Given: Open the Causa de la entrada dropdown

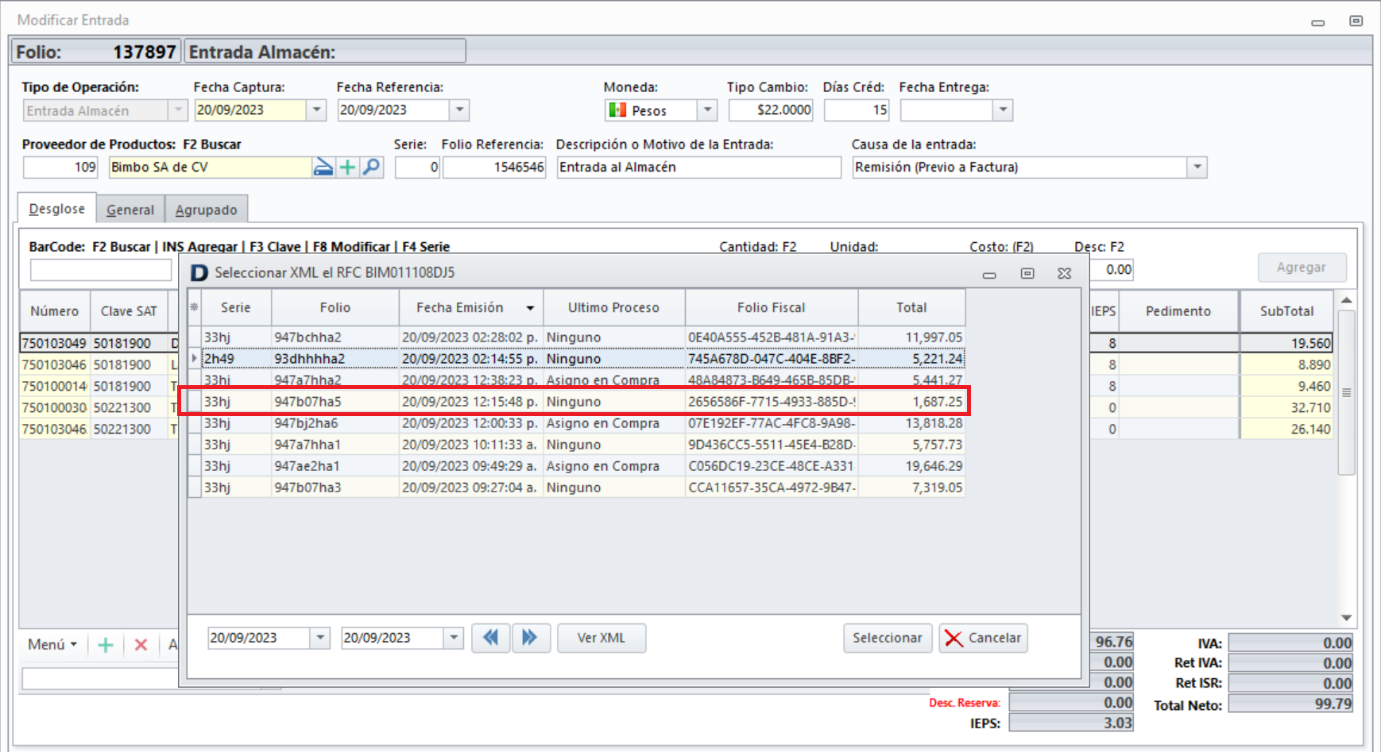Looking at the screenshot, I should (x=1197, y=168).
